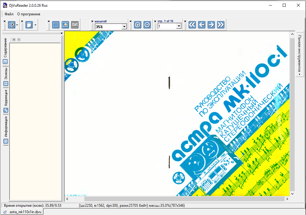Viewport: 306px width, 215px height.
Task: Click the Время открытия status bar text
Action: pyautogui.click(x=33, y=206)
